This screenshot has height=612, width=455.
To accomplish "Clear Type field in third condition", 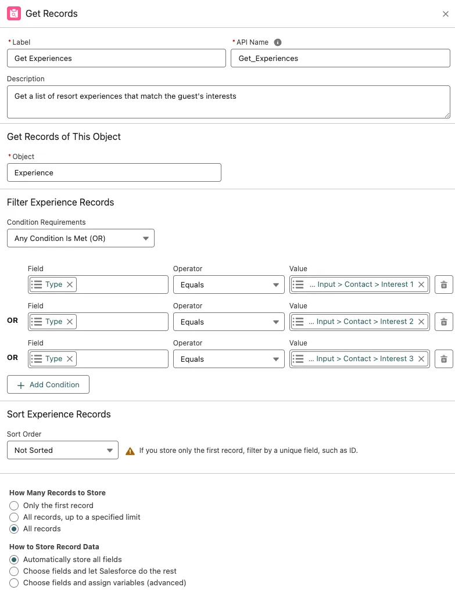I will click(70, 359).
